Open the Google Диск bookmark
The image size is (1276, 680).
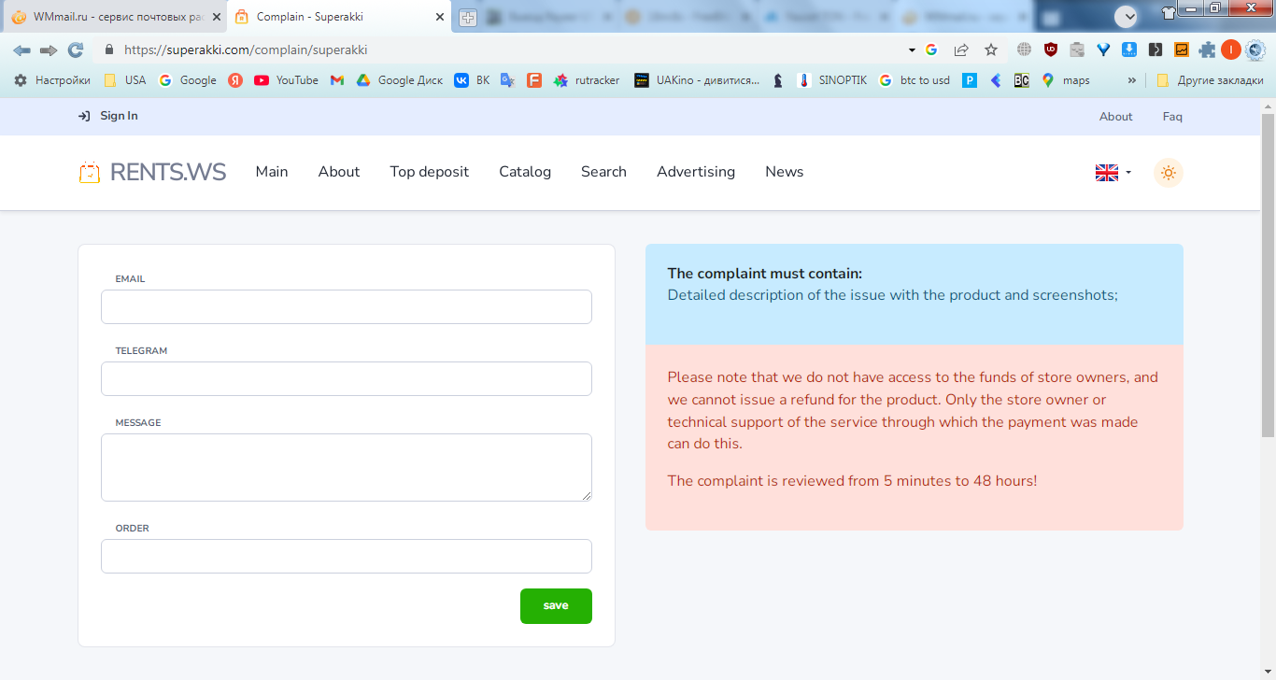tap(399, 80)
